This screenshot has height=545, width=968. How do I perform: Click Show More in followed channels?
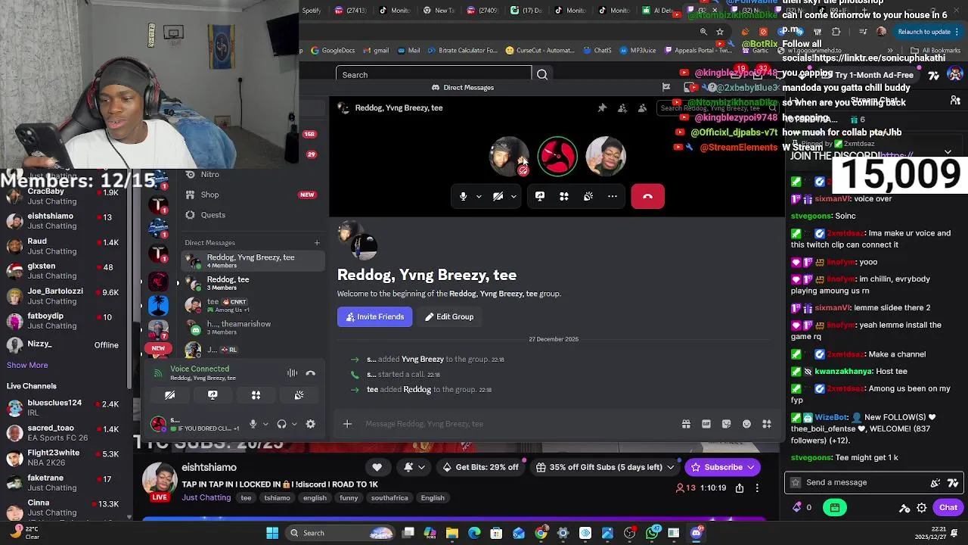pos(27,365)
